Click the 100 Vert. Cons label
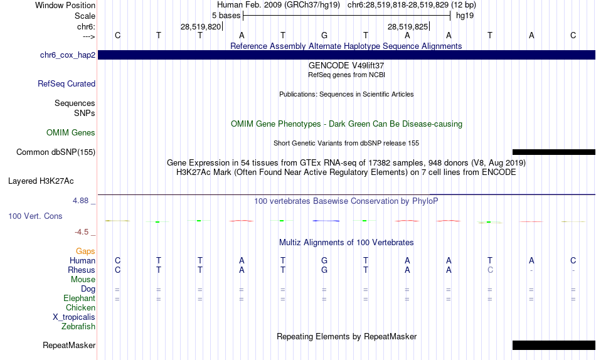The width and height of the screenshot is (596, 360). 35,216
